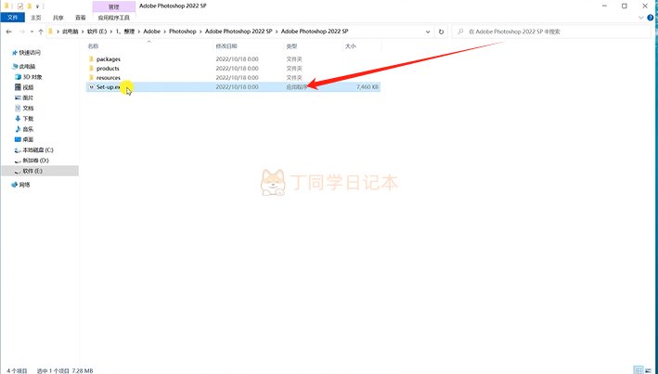Click 软件 (E:) in the address breadcrumb

click(97, 32)
